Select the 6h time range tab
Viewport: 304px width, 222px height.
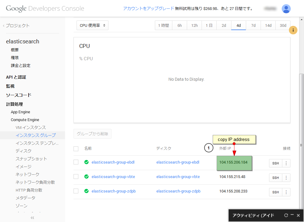[x=180, y=25]
